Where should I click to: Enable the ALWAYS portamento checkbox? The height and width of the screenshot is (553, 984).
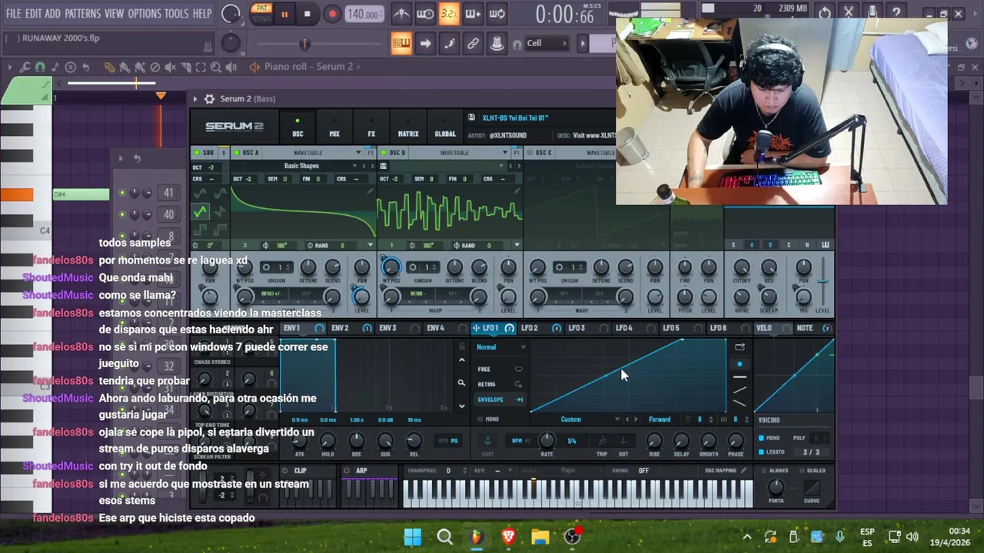click(x=766, y=471)
